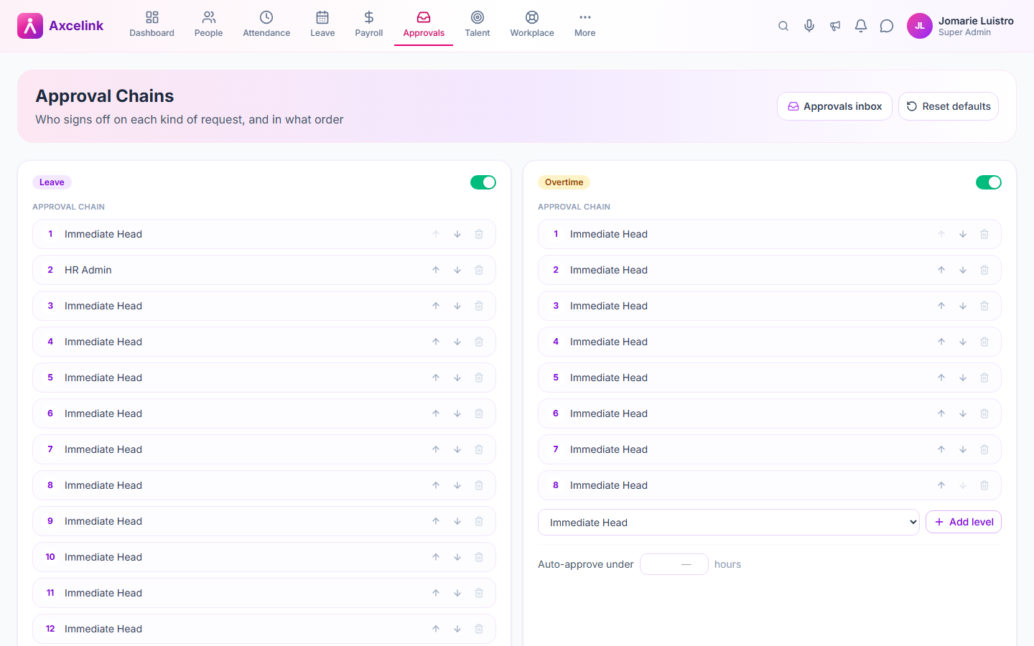Image resolution: width=1034 pixels, height=646 pixels.
Task: Disable the Overtime approval chain toggle
Action: [989, 182]
